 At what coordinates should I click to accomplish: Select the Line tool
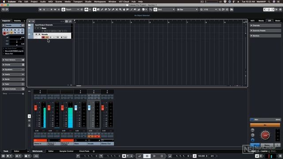(x=131, y=9)
